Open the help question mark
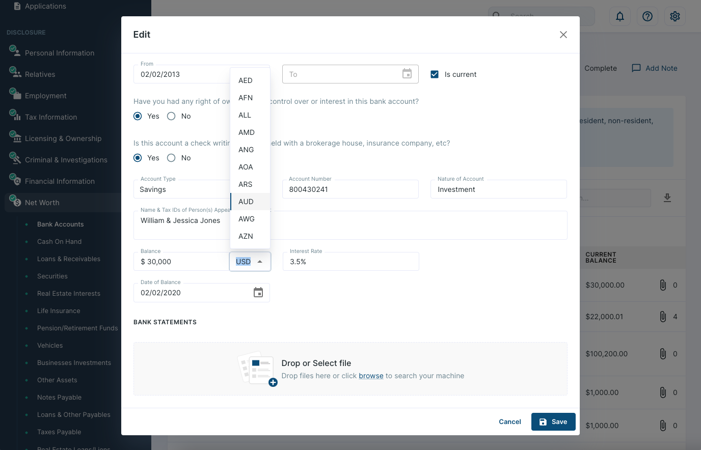Viewport: 701px width, 450px height. pos(647,16)
